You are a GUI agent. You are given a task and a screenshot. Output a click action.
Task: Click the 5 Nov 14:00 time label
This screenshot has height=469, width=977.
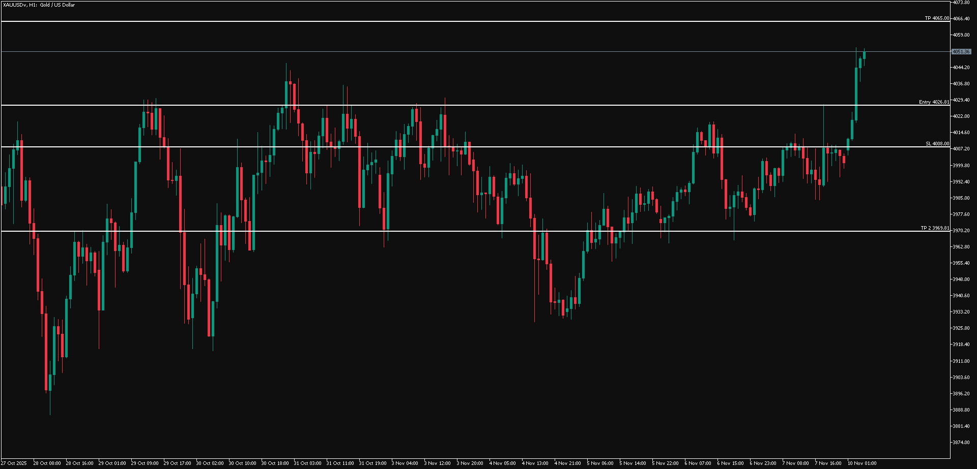tap(633, 463)
